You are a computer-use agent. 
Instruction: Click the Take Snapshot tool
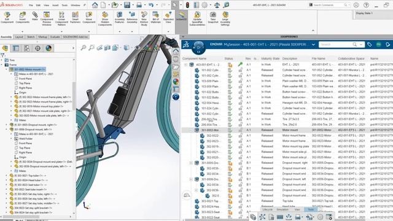click(x=213, y=18)
